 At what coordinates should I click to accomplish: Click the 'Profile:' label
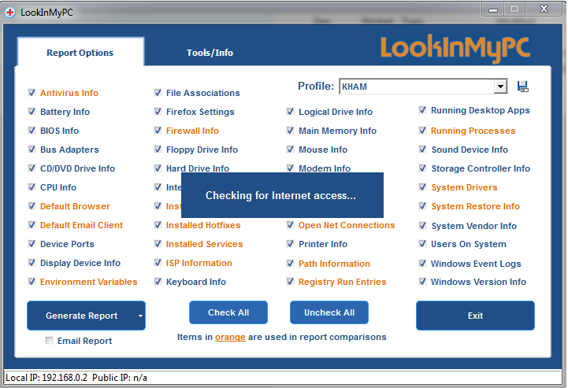316,86
